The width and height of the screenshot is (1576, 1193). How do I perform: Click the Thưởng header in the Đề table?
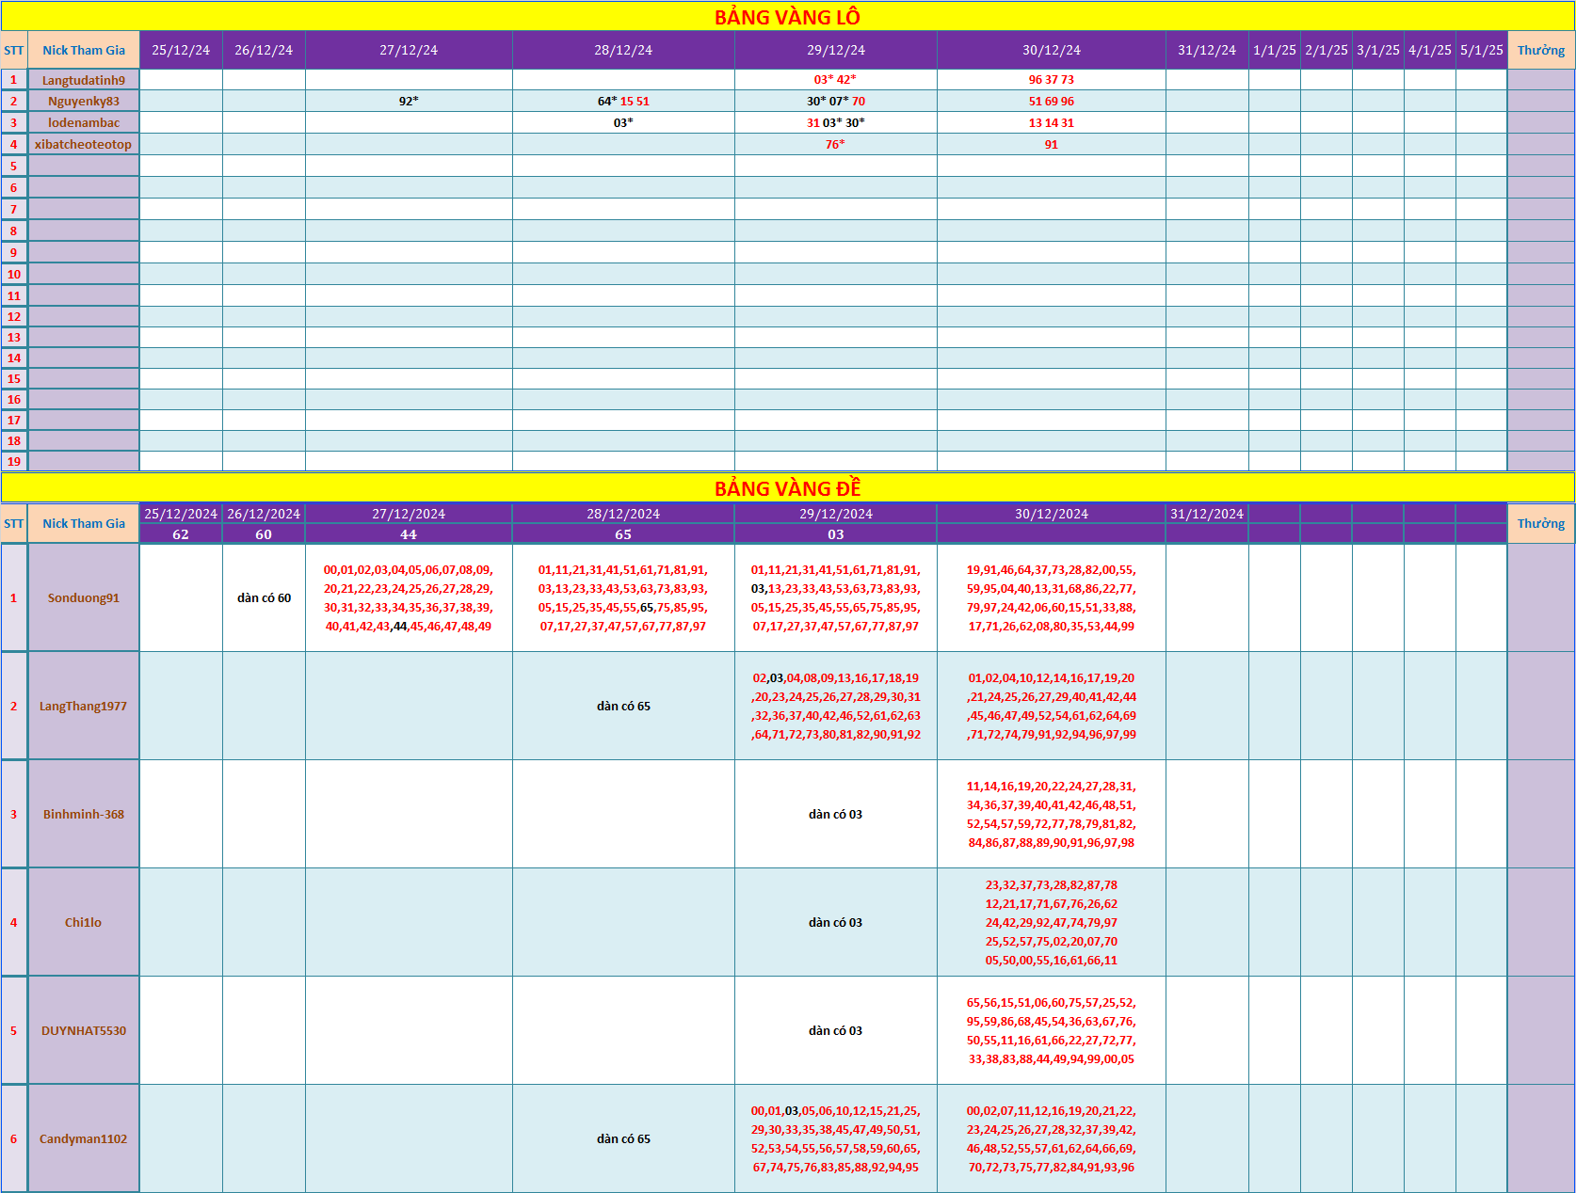pyautogui.click(x=1541, y=523)
